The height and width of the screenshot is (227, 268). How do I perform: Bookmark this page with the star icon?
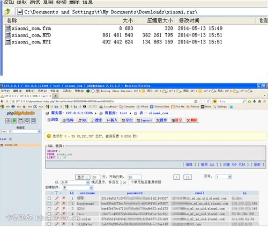(200, 101)
